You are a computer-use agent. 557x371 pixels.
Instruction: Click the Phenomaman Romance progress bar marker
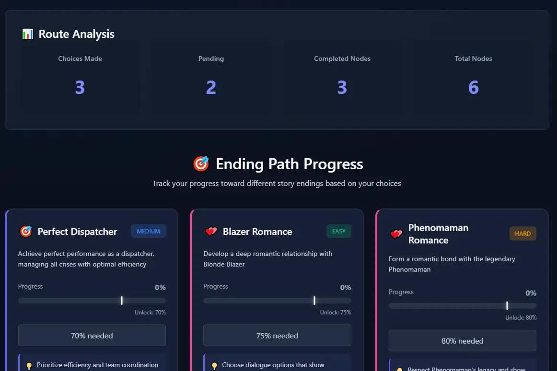tap(507, 306)
